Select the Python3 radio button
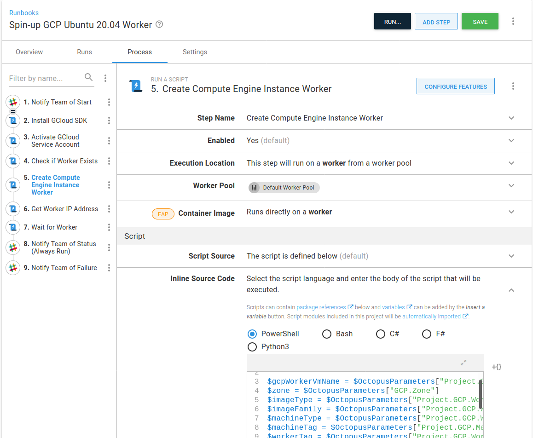 click(252, 347)
